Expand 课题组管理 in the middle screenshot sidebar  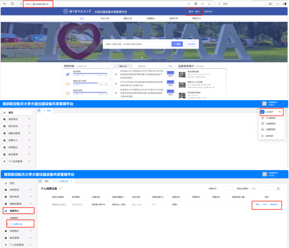click(29, 133)
